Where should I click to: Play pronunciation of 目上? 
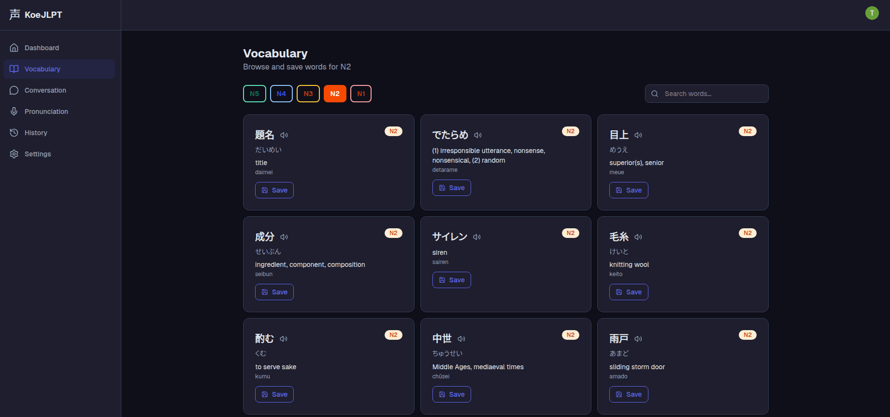click(x=638, y=135)
